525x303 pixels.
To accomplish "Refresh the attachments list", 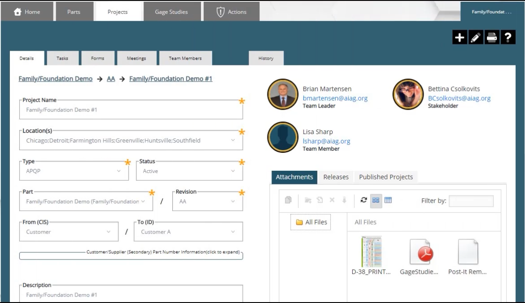I will pos(364,200).
